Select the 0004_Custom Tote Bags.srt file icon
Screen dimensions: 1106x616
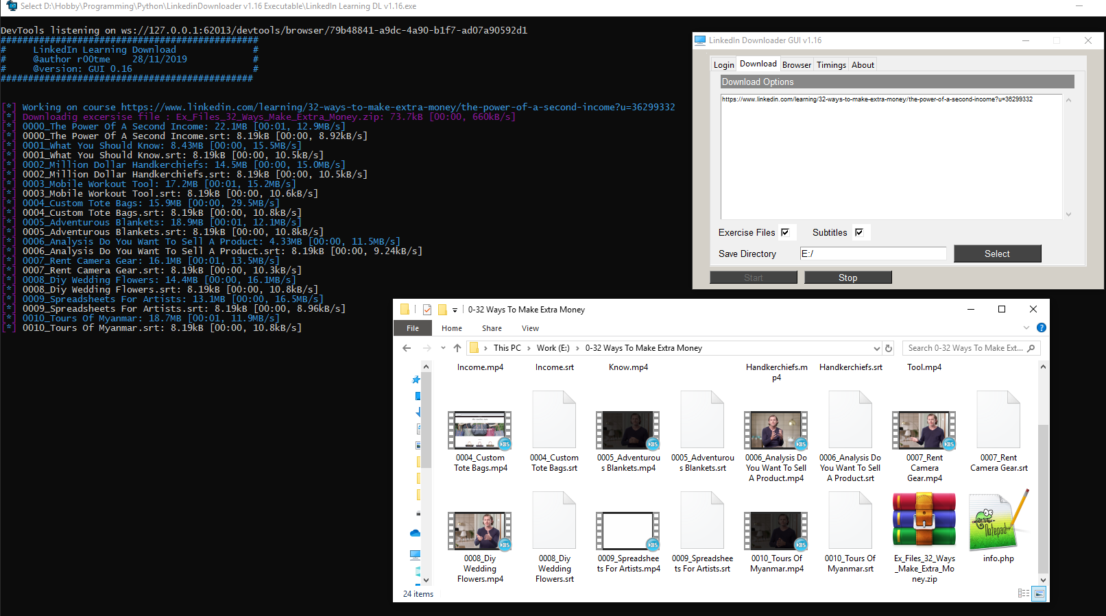pos(554,419)
